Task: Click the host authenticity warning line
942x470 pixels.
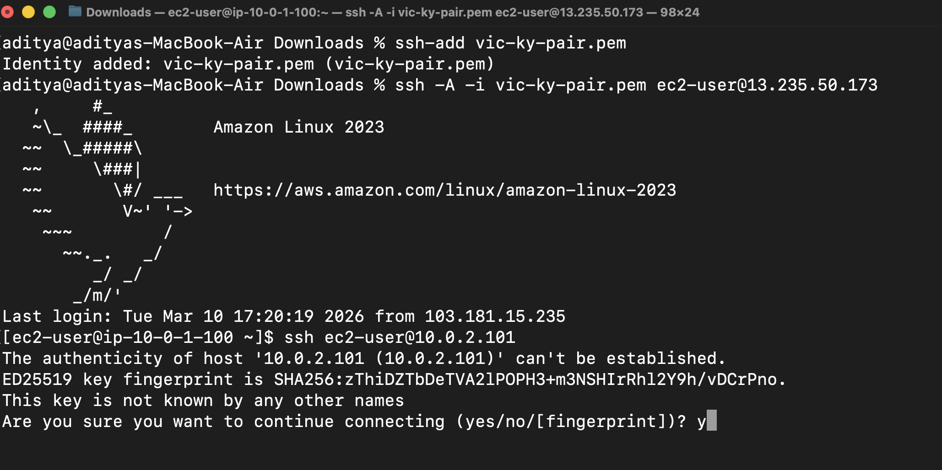Action: (364, 358)
